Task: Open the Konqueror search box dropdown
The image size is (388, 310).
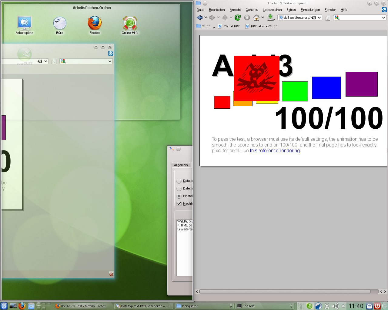Action: 383,18
